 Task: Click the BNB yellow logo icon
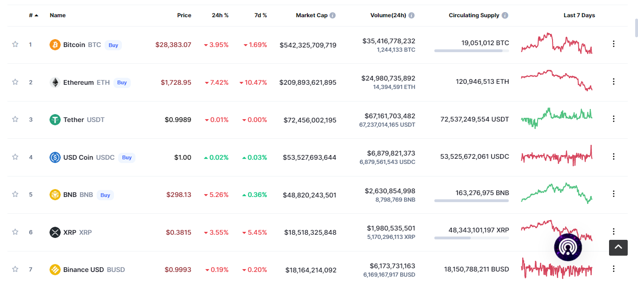[55, 195]
